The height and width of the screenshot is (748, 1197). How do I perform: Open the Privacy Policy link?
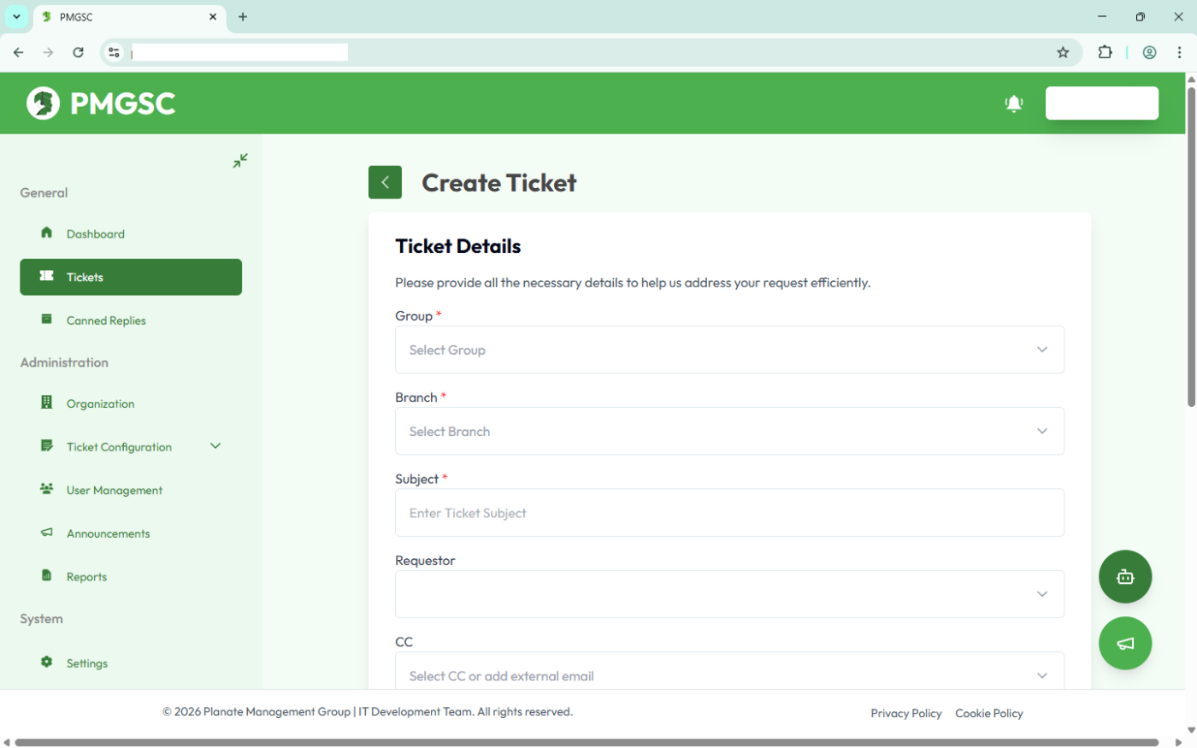pyautogui.click(x=905, y=713)
